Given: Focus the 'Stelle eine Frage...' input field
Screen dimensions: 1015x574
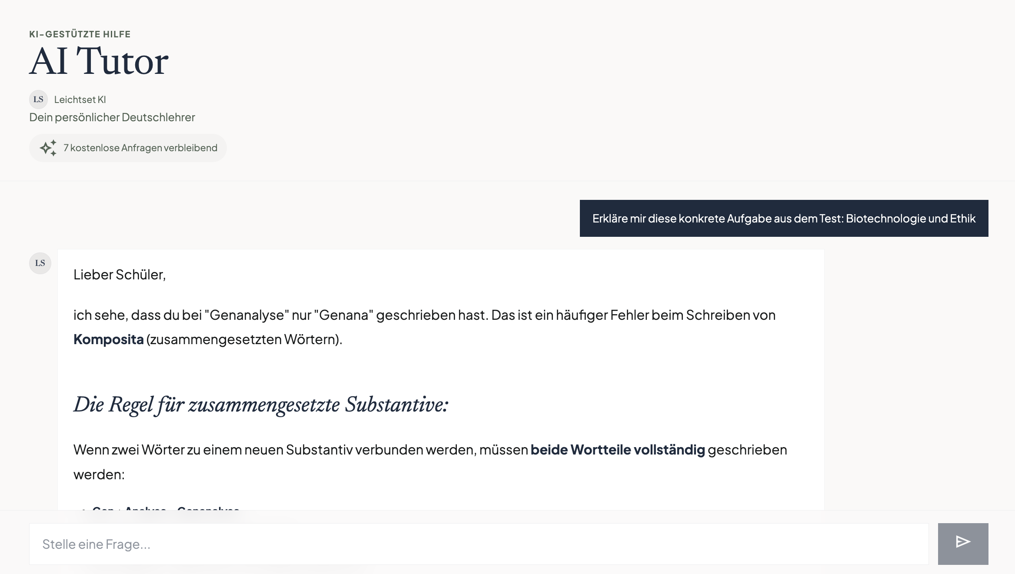Looking at the screenshot, I should [479, 544].
